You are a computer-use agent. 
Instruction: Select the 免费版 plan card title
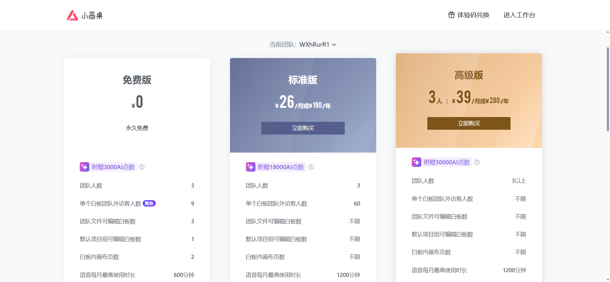tap(137, 80)
